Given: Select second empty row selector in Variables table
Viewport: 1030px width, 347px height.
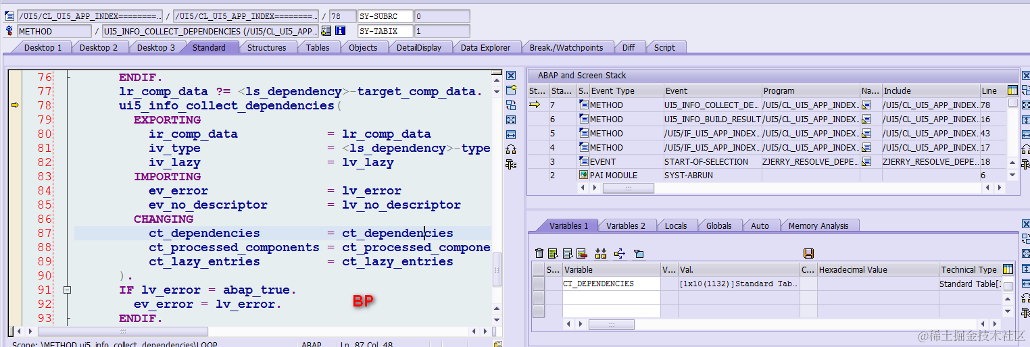Looking at the screenshot, I should [x=539, y=298].
